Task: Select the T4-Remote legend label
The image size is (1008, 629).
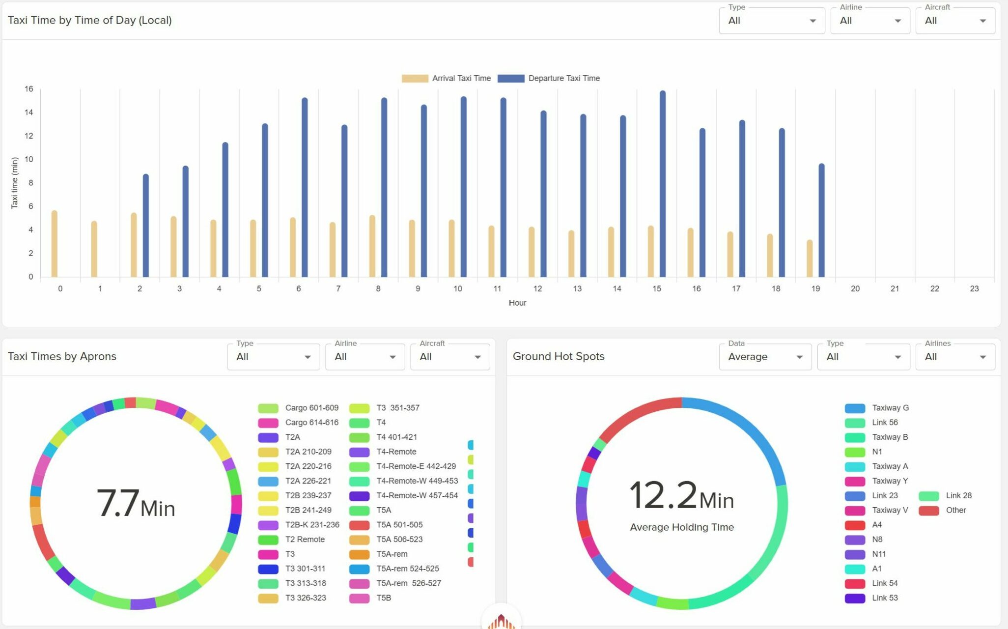Action: point(396,452)
